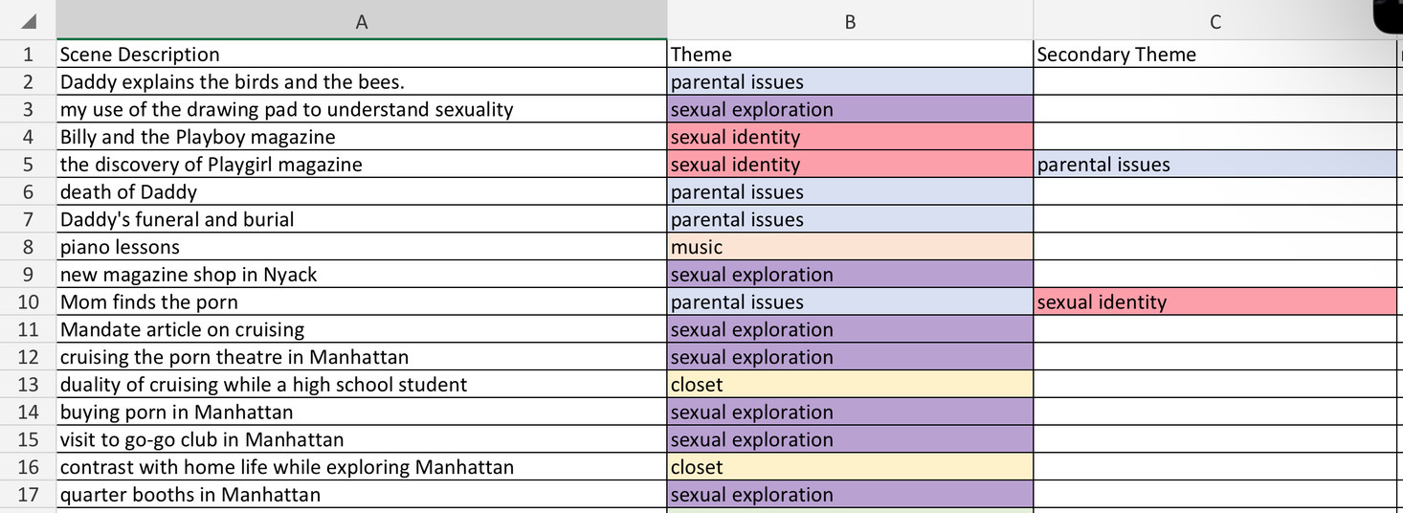1403x513 pixels.
Task: Click 'sexual identity' secondary theme in row 10
Action: 1215,302
